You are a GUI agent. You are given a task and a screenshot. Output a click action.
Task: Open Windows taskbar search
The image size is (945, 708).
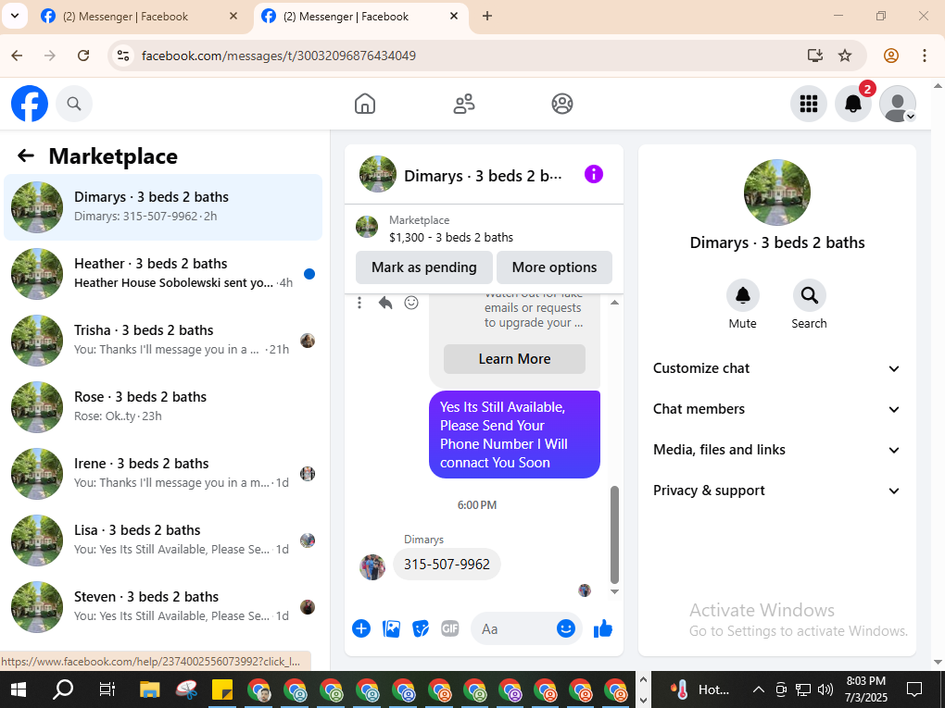(63, 689)
